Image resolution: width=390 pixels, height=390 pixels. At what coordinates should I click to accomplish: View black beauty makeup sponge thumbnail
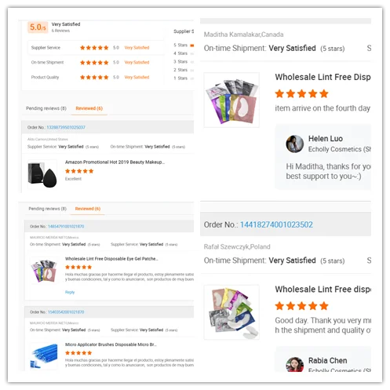(42, 174)
